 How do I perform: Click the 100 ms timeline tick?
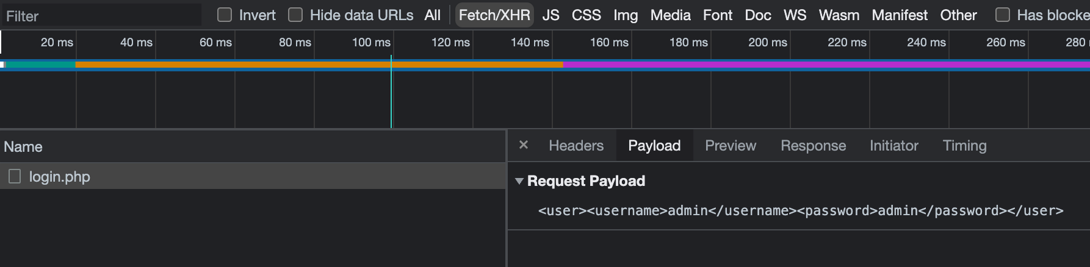[371, 43]
